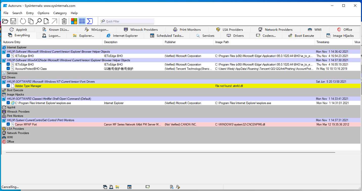Open Find with the magnifier icon
This screenshot has height=191, width=362.
click(39, 21)
